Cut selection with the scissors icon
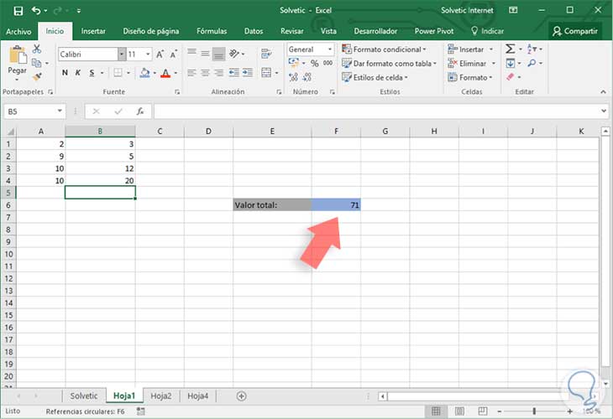 pos(37,49)
